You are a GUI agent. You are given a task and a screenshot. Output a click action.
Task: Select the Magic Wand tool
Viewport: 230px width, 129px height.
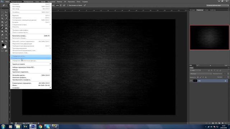point(6,15)
